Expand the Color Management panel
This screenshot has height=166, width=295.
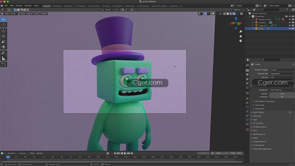(x=262, y=149)
